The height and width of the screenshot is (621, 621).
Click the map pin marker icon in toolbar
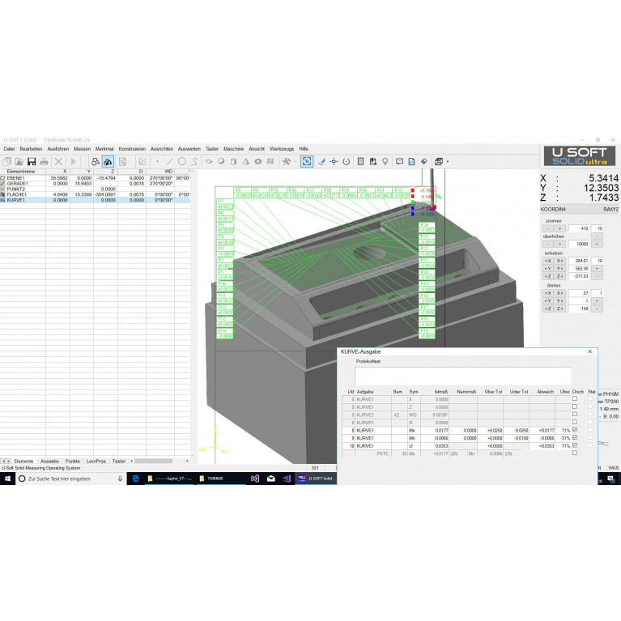pyautogui.click(x=385, y=161)
